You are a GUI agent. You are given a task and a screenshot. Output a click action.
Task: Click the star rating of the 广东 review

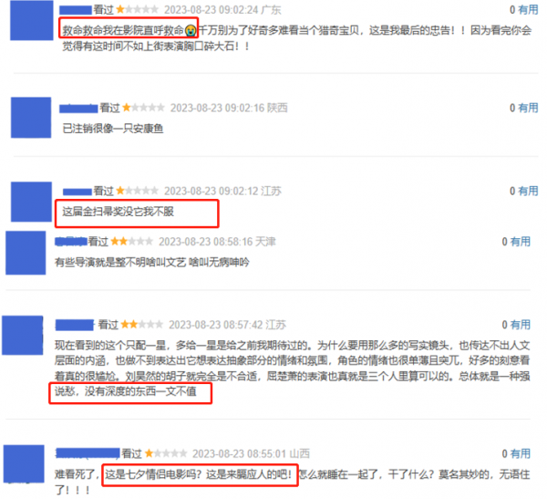pyautogui.click(x=137, y=9)
